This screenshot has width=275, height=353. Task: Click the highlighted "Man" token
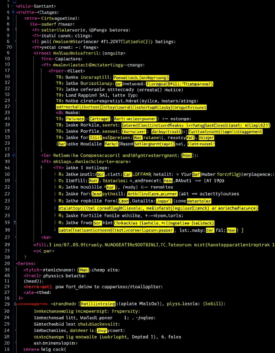point(83,270)
